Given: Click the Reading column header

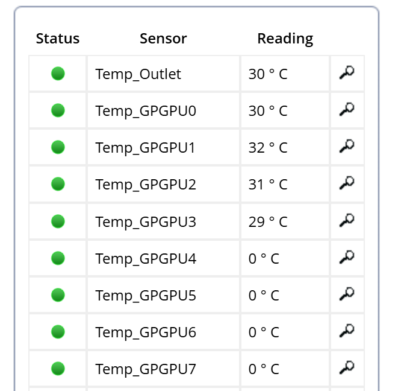Looking at the screenshot, I should click(285, 39).
